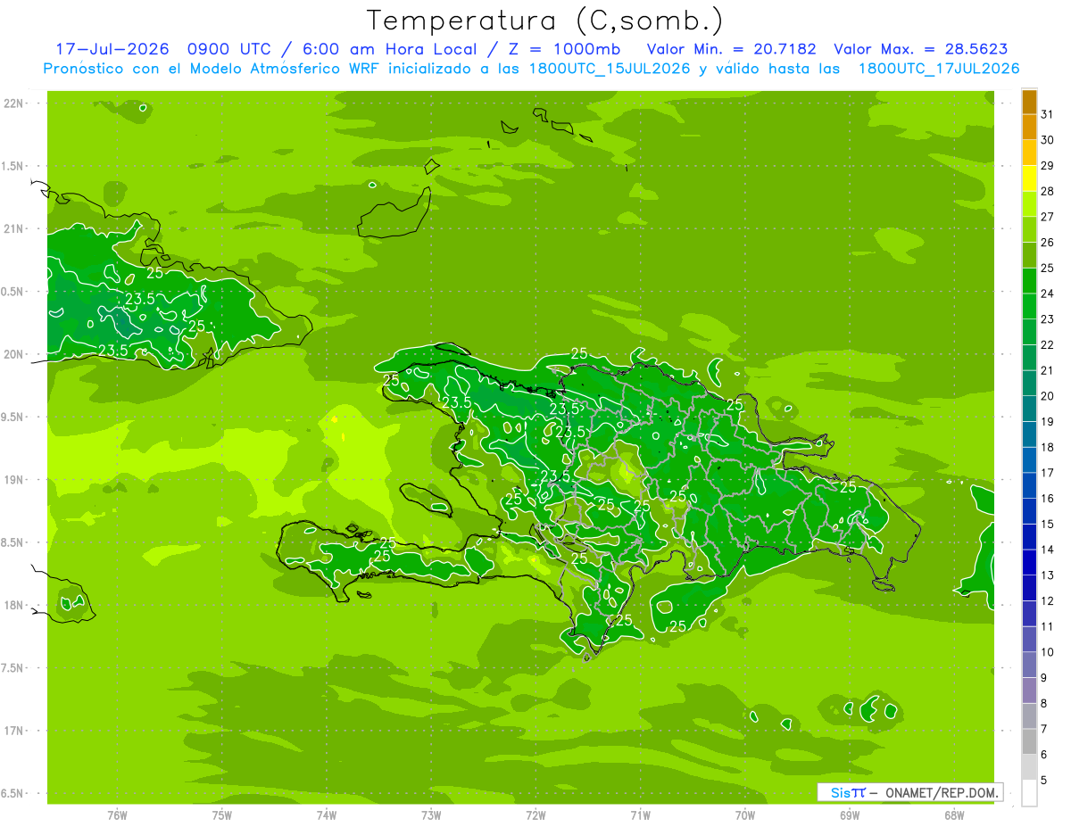Click the 69W longitude label
This screenshot has width=1071, height=827.
[x=850, y=815]
